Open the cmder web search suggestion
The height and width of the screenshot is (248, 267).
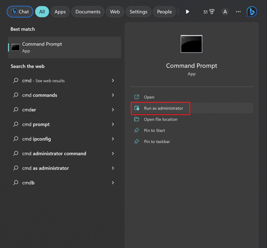pos(29,110)
